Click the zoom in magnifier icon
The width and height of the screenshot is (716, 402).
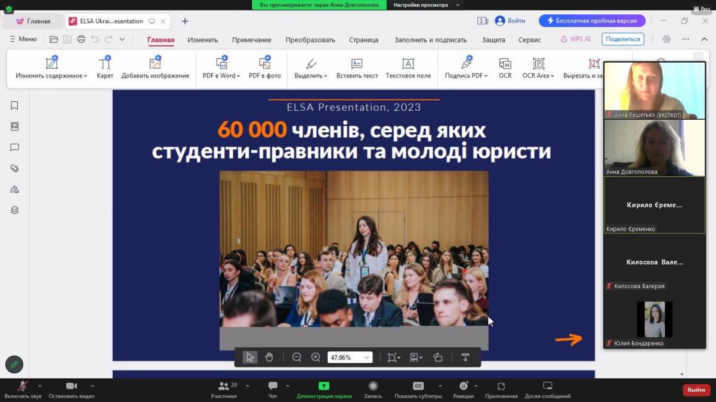[x=316, y=357]
